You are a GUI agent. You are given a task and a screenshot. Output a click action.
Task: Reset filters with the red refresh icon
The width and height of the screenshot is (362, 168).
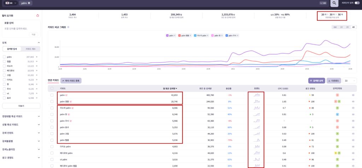click(37, 16)
